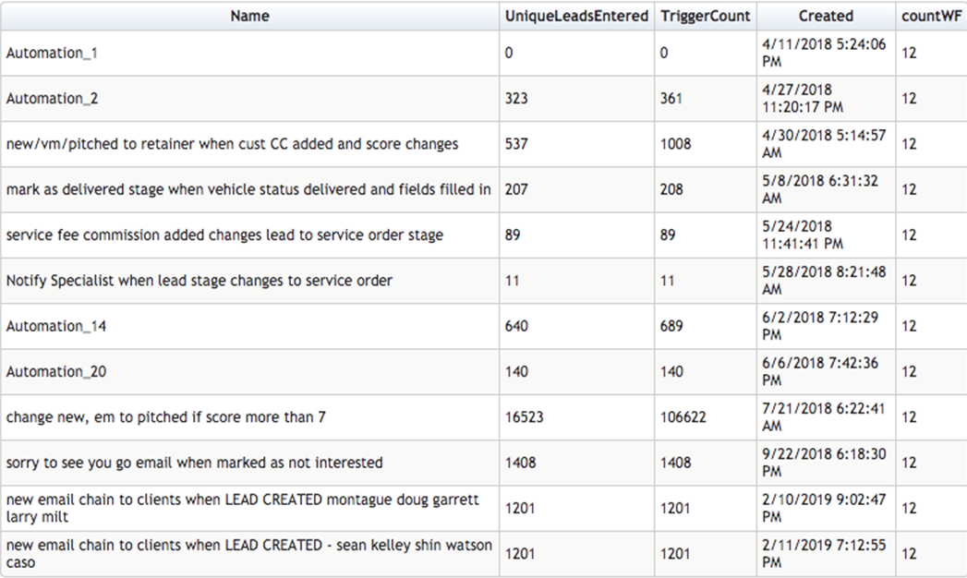This screenshot has width=967, height=578.
Task: Click the countWF column header
Action: click(931, 16)
